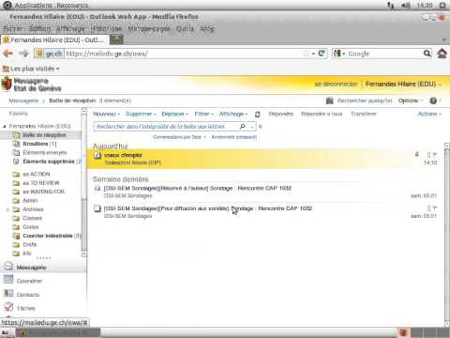The width and height of the screenshot is (450, 338).
Task: Open the Marque-pages menu
Action: click(149, 28)
